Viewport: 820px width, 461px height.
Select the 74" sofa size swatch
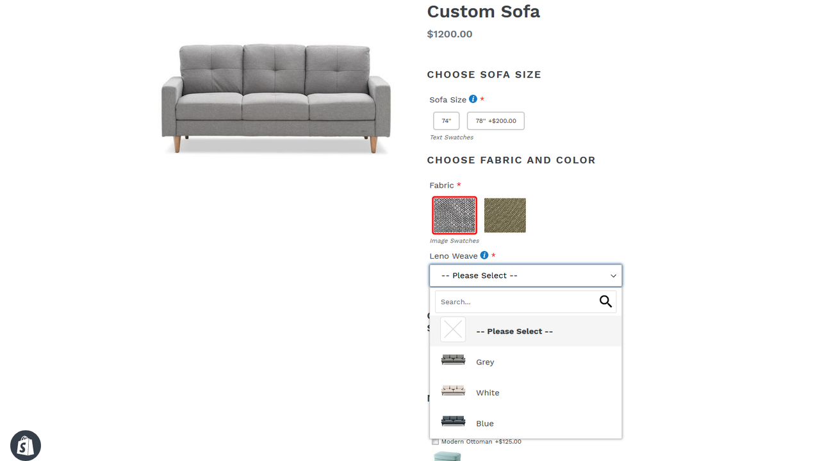pyautogui.click(x=446, y=120)
